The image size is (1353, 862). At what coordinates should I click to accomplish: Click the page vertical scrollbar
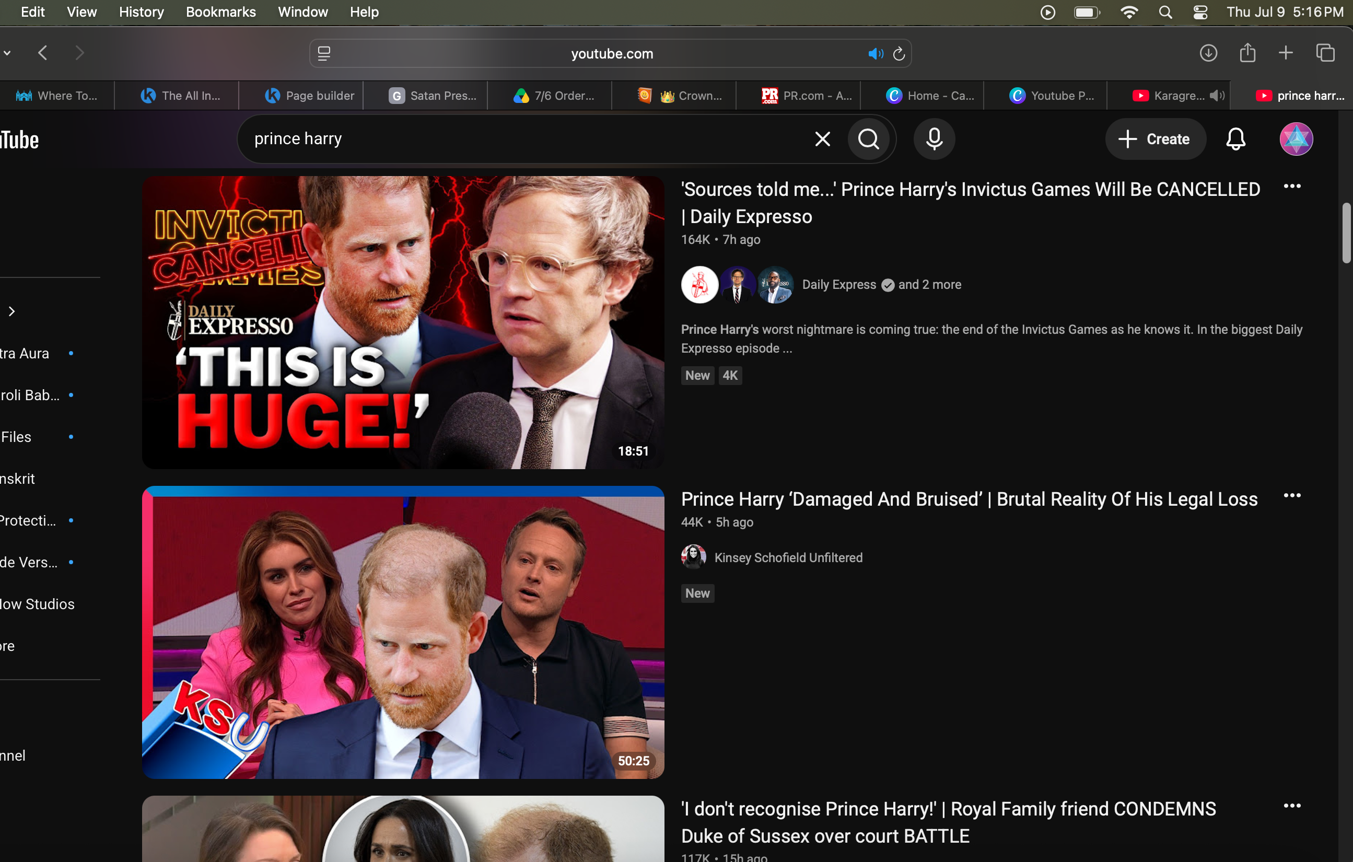click(1346, 233)
